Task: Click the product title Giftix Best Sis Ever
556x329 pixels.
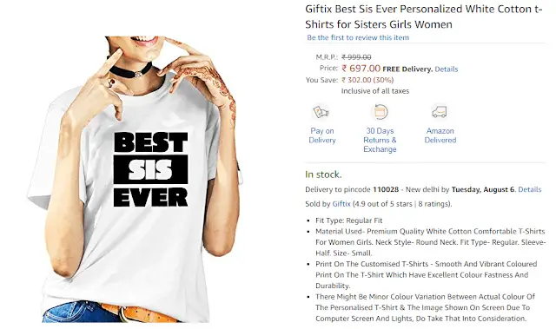Action: pos(424,16)
